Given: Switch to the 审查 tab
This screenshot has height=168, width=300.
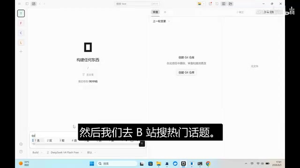Looking at the screenshot, I should click(155, 12).
